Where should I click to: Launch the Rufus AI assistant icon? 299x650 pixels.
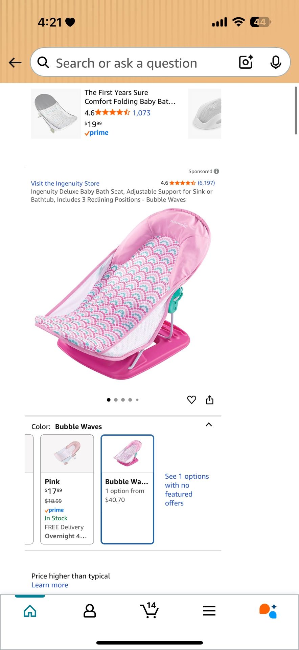click(268, 611)
